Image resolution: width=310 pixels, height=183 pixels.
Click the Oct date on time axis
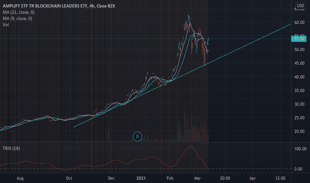(69, 178)
